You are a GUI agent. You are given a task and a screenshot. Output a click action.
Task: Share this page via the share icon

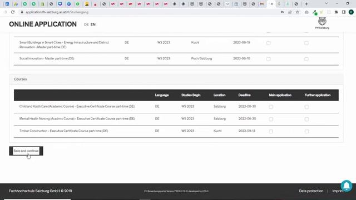(290, 12)
